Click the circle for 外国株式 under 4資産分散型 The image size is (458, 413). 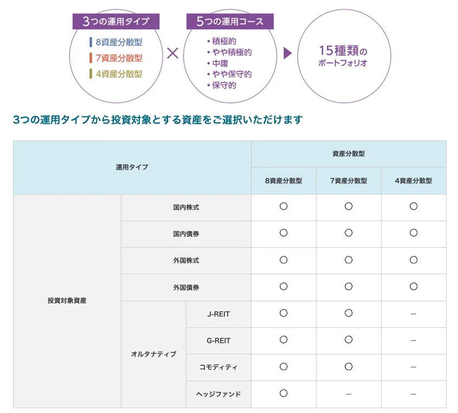click(x=414, y=260)
